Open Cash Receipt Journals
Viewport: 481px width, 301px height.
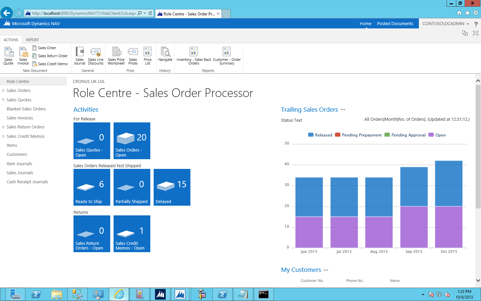[x=27, y=182]
